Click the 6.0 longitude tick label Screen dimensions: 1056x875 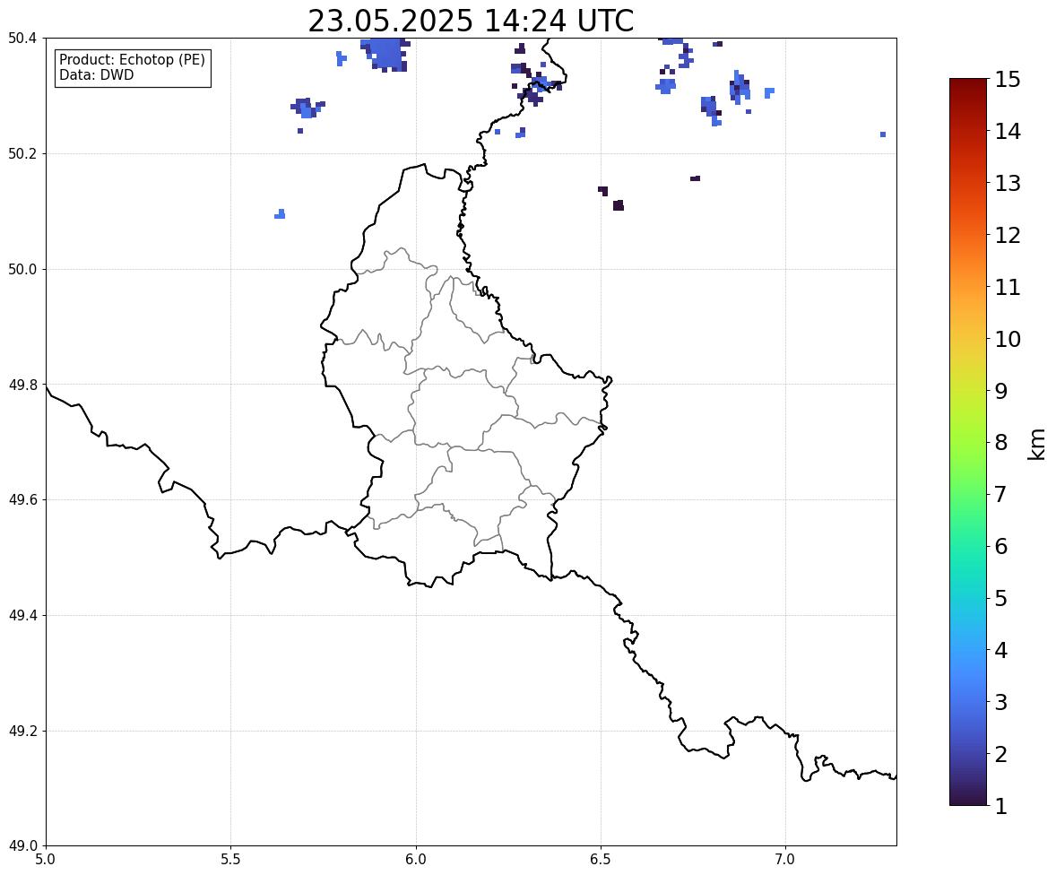coord(416,860)
